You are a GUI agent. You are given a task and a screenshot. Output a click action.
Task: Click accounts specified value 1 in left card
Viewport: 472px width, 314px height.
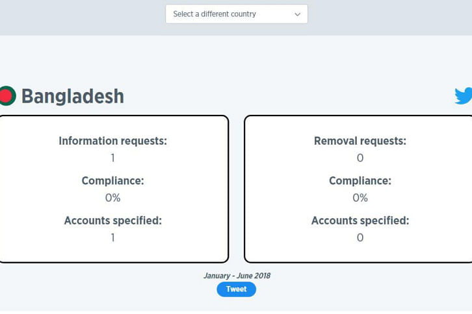click(x=113, y=237)
